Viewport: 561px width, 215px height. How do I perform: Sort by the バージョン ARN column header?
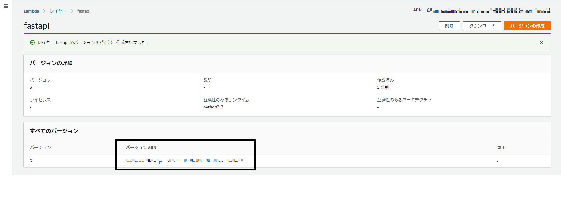(x=141, y=148)
